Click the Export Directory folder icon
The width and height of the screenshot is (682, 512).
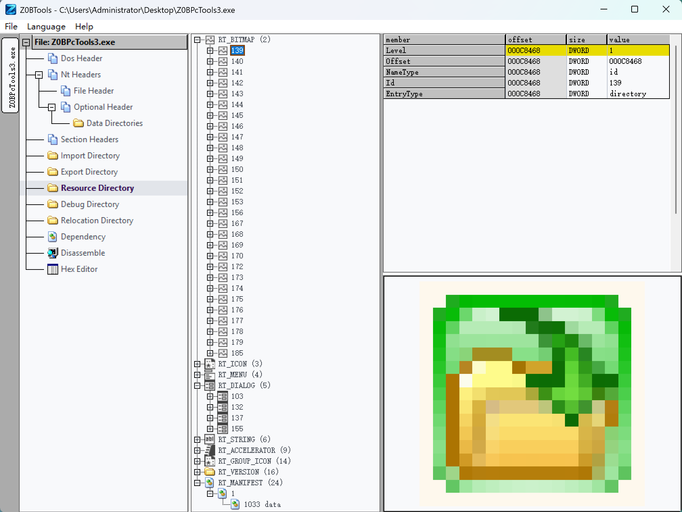52,172
